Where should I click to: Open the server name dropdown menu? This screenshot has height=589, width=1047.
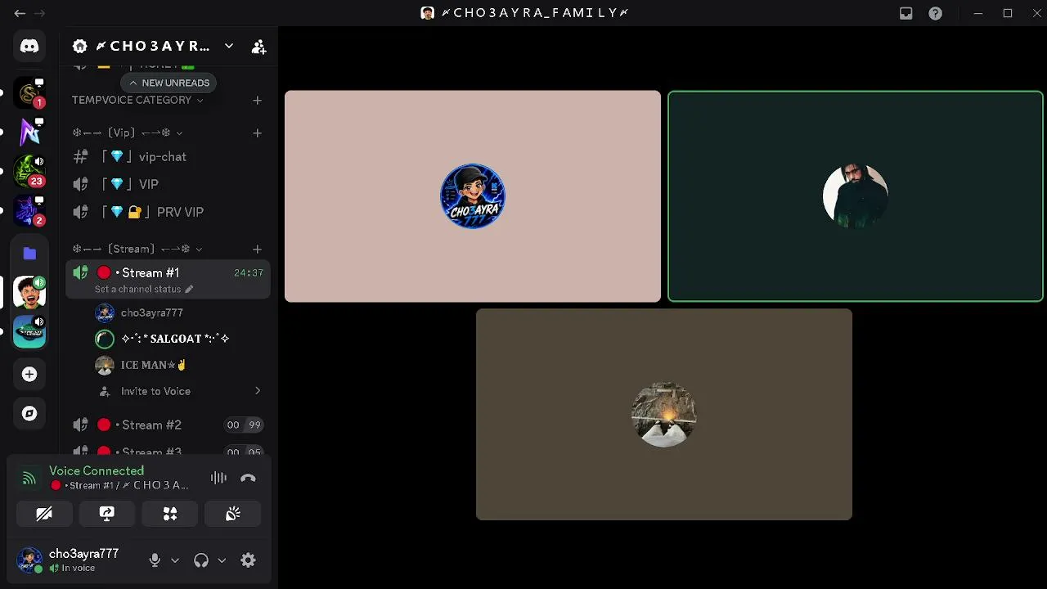point(229,47)
